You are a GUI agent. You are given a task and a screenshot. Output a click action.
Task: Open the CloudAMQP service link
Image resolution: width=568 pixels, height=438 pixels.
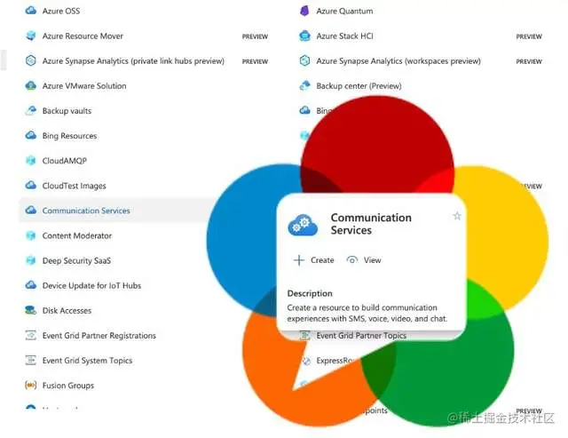tap(65, 161)
